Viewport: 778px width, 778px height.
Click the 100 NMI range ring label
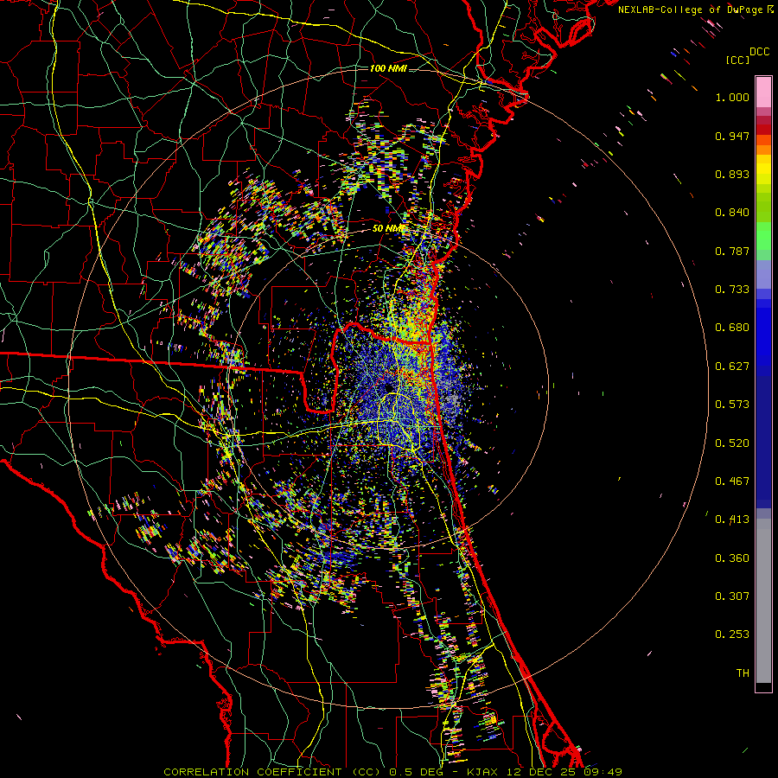(x=388, y=68)
